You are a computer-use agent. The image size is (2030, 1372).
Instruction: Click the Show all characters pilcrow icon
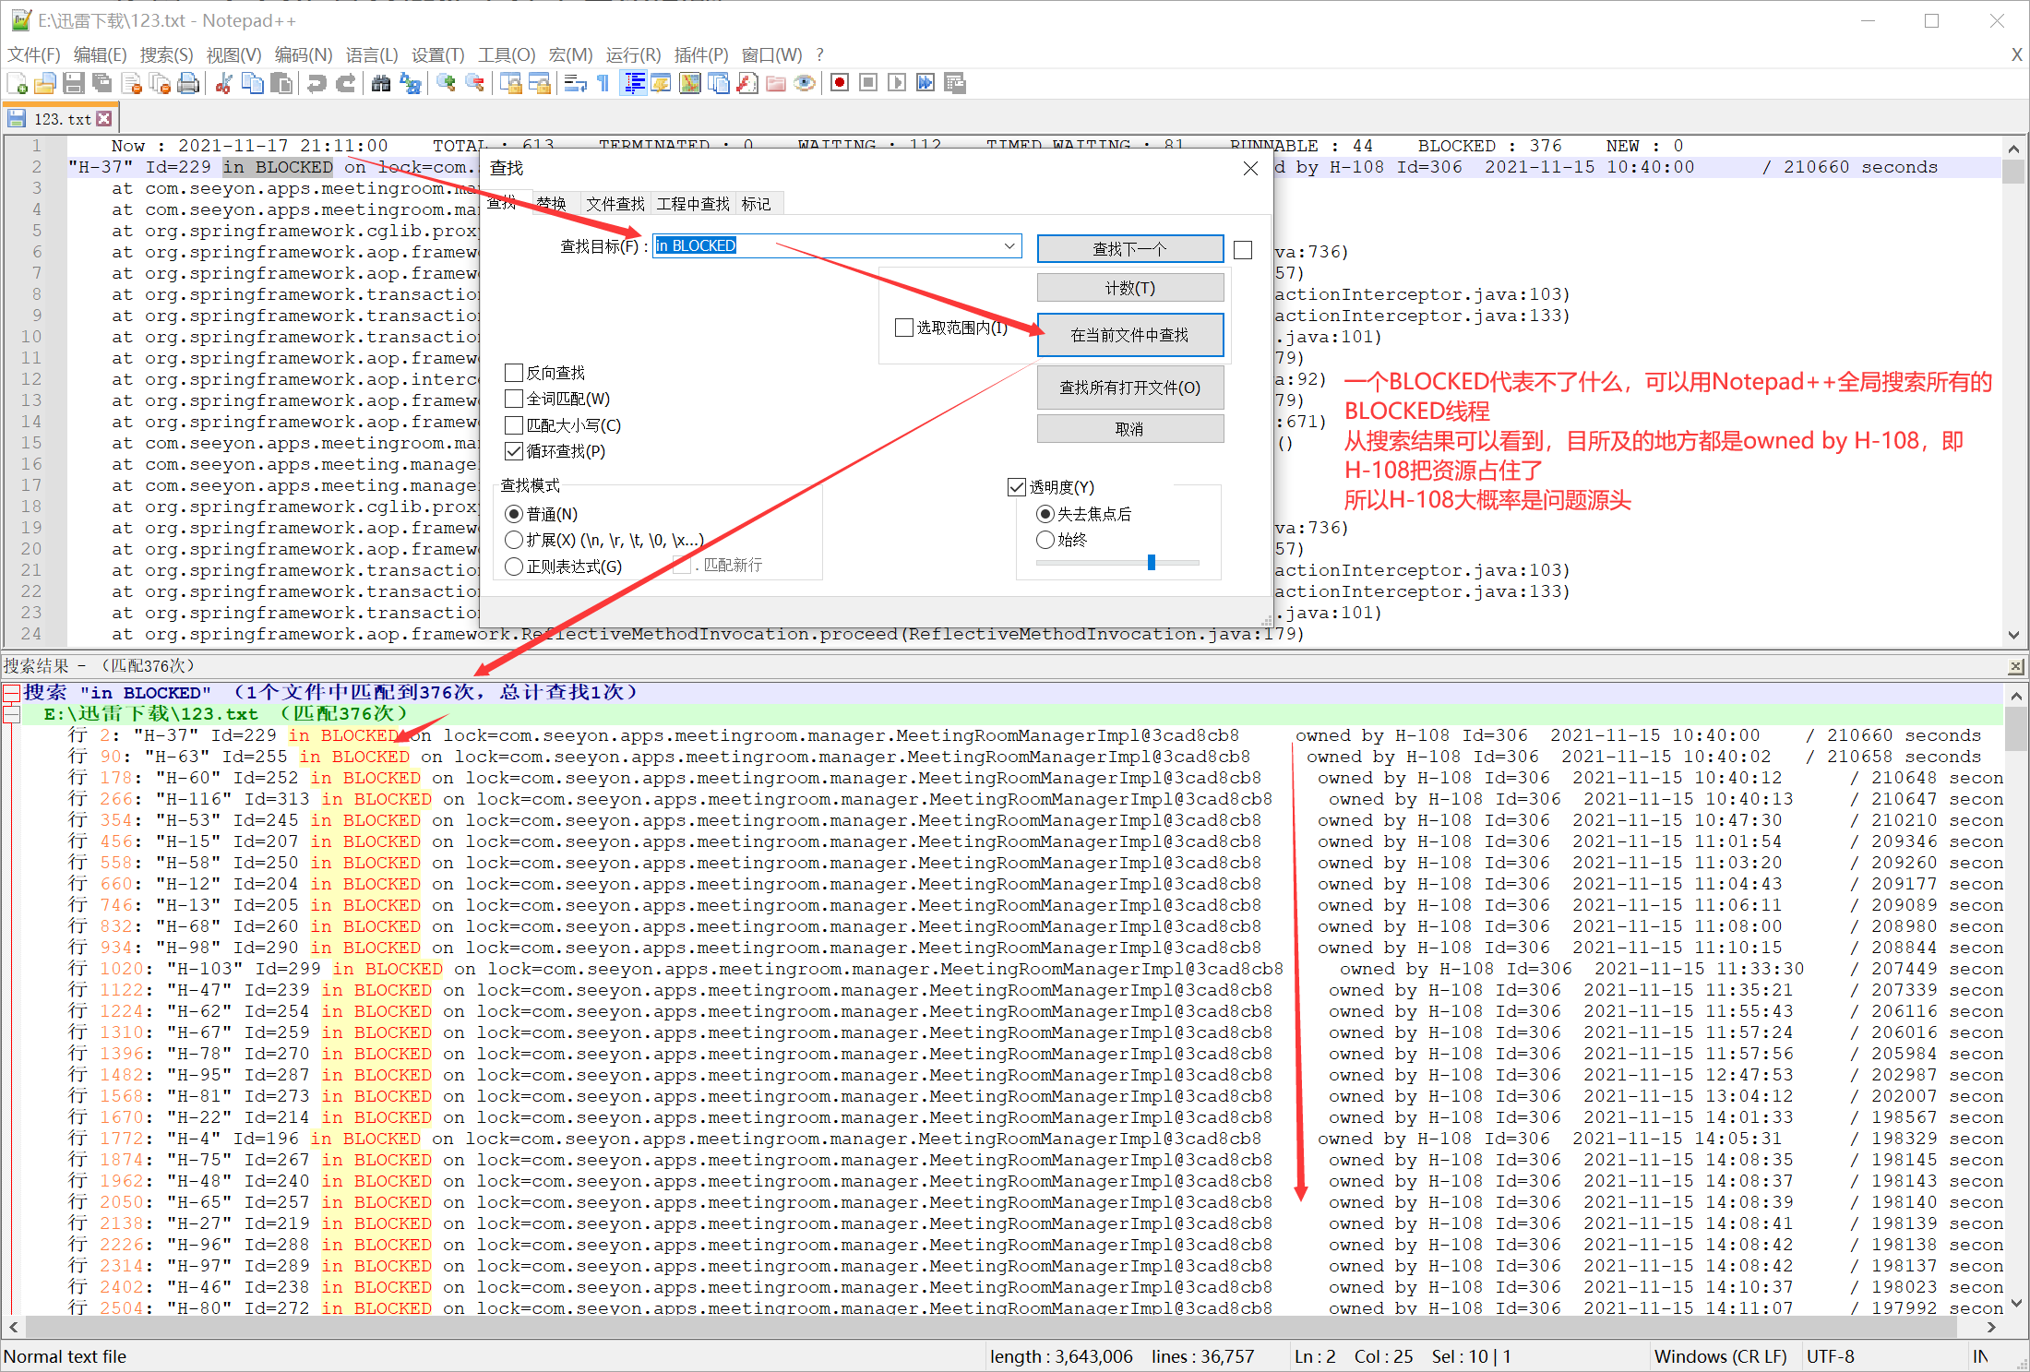point(603,84)
